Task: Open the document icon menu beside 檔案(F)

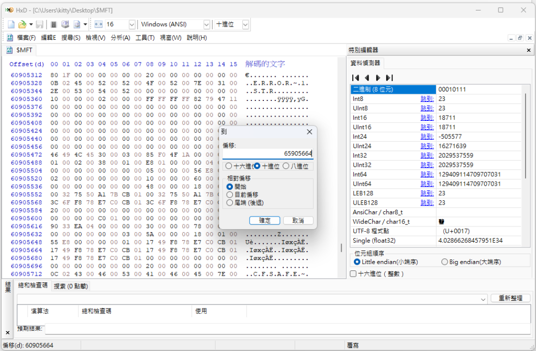Action: (x=9, y=38)
